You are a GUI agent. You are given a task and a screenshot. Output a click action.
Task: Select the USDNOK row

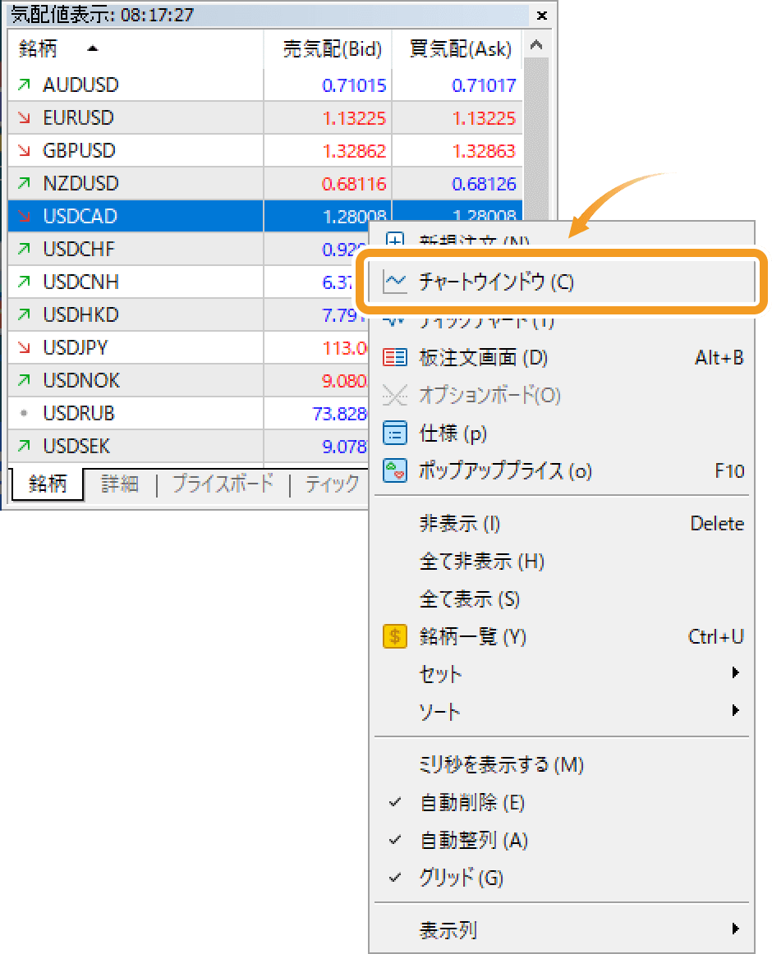click(188, 381)
